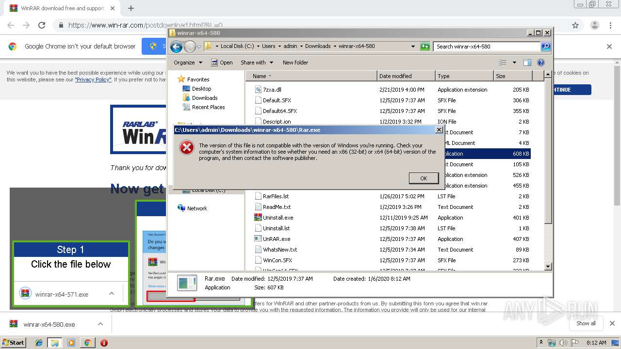Bookmark this page with the star icon

point(575,25)
